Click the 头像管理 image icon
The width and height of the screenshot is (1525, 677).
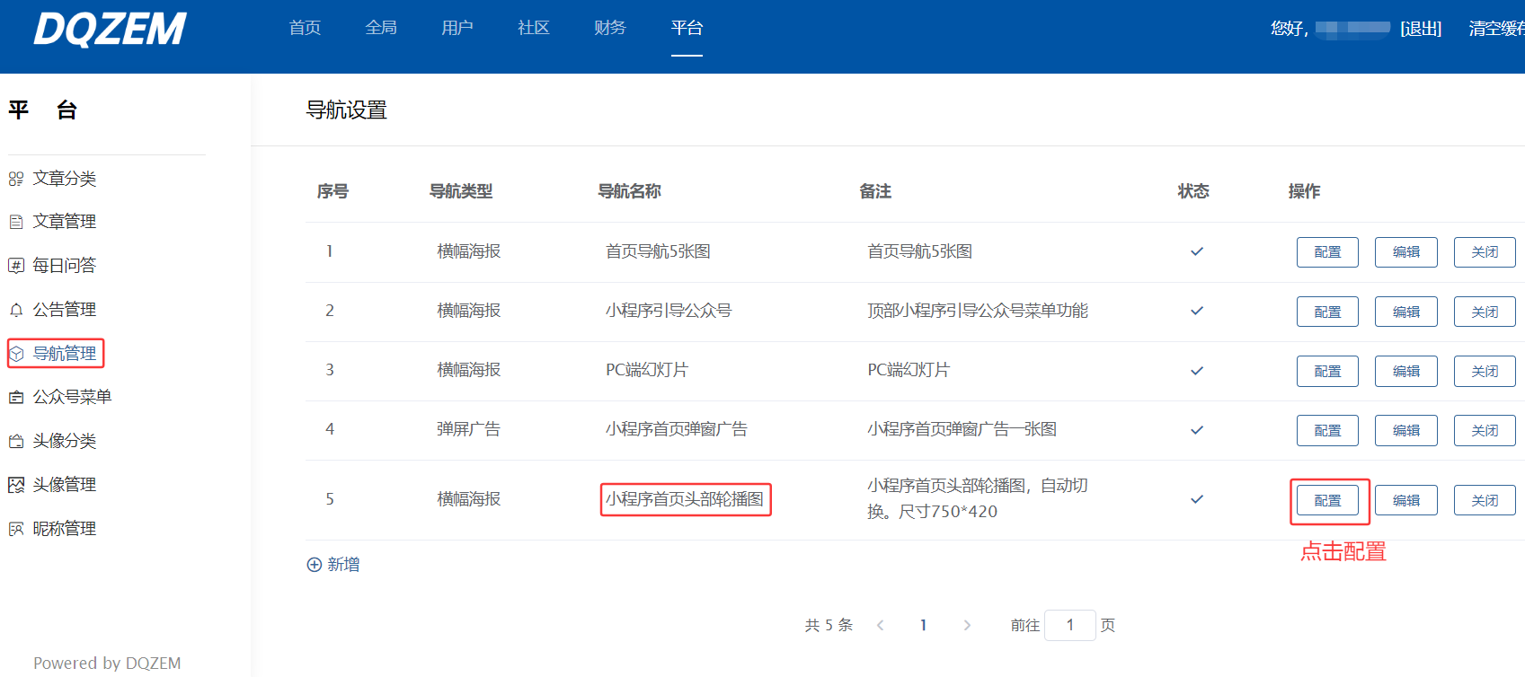[x=16, y=485]
